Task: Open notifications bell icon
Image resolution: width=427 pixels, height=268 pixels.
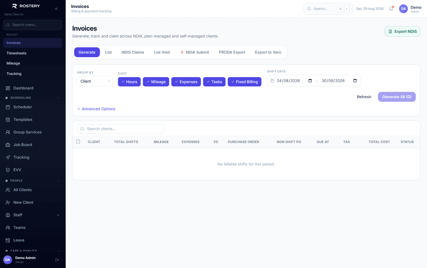Action: coord(391,9)
